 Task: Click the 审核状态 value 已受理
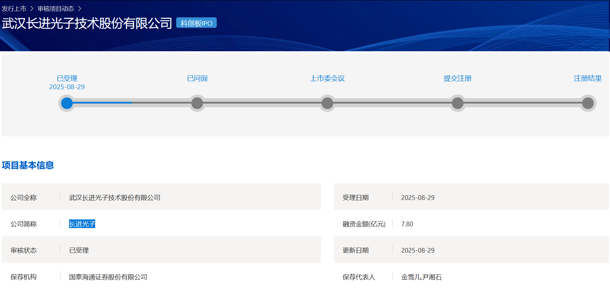pos(79,250)
